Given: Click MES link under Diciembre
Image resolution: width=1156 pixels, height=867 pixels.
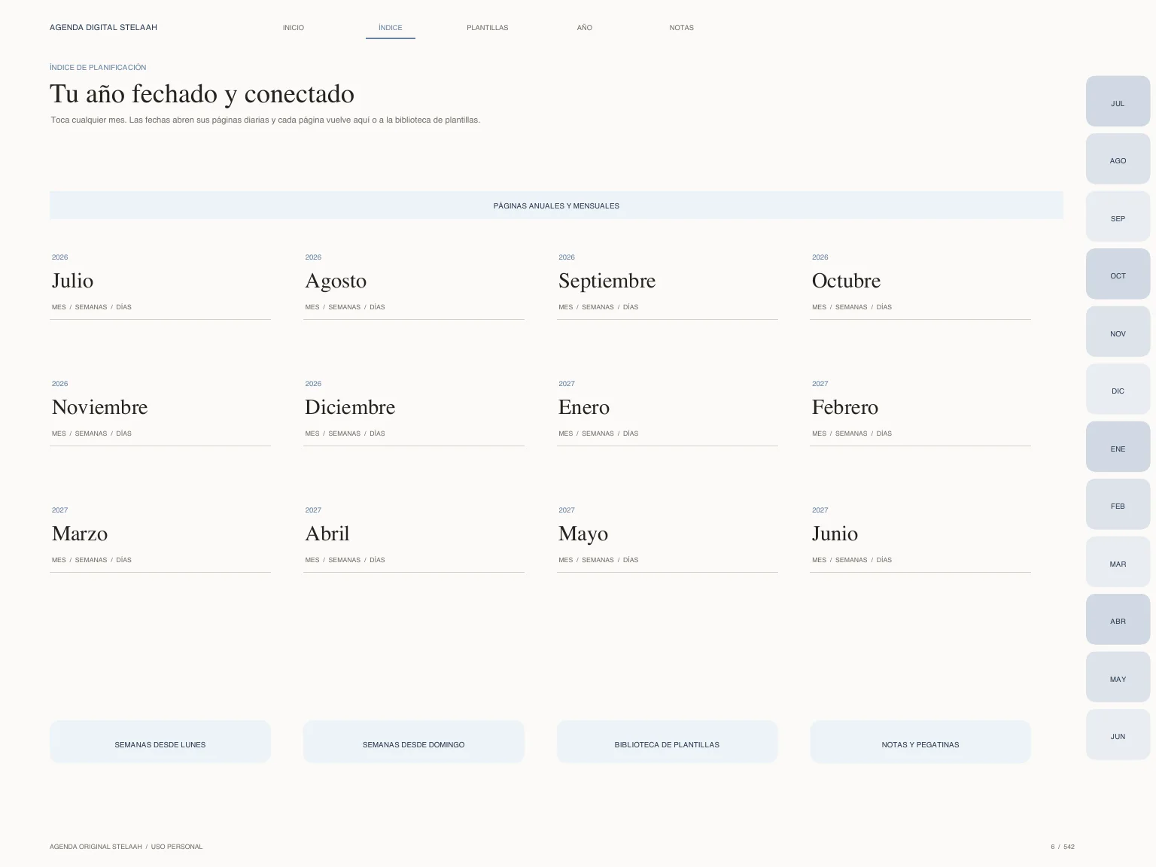Looking at the screenshot, I should [x=312, y=433].
